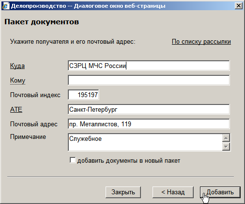Enable добавить документы в новый пакет checkbox
This screenshot has width=245, height=204.
click(x=73, y=160)
